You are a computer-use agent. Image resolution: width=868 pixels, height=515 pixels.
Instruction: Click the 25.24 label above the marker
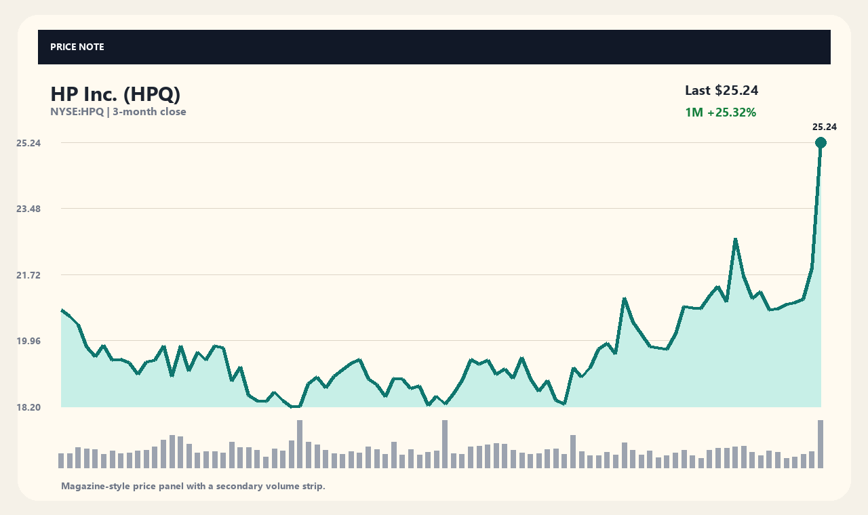click(x=825, y=127)
